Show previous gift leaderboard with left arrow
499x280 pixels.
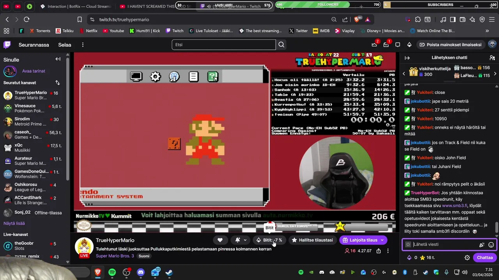click(x=404, y=73)
